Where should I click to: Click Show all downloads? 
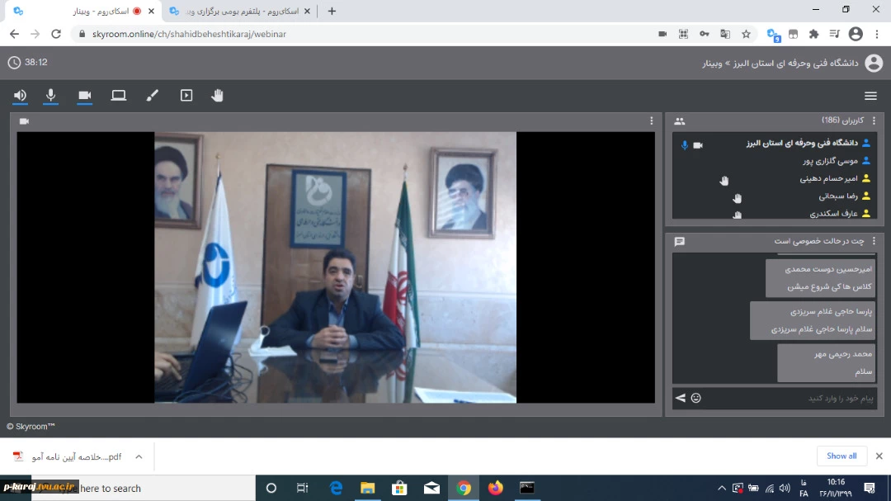[841, 456]
